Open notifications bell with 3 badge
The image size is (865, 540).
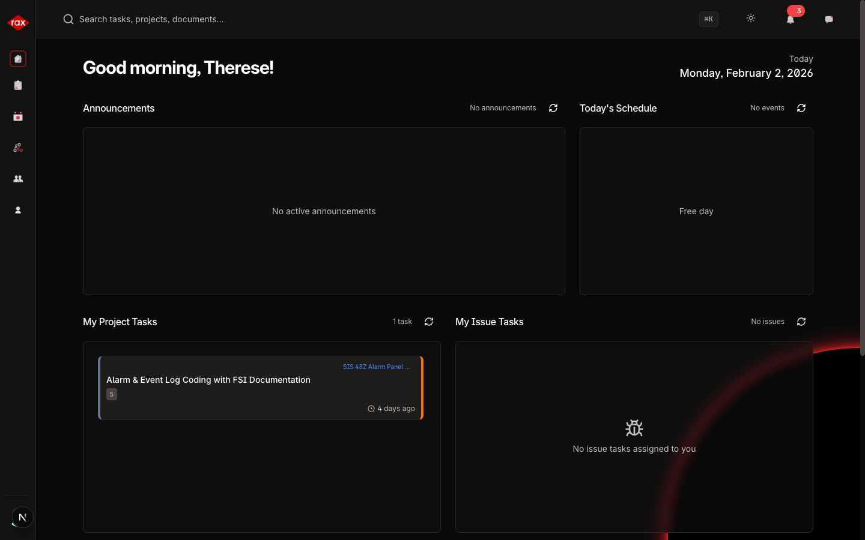click(x=791, y=19)
